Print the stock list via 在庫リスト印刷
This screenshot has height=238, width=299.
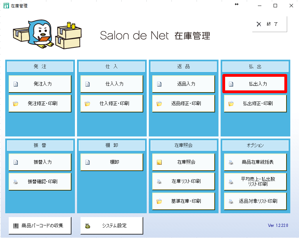tap(183, 181)
